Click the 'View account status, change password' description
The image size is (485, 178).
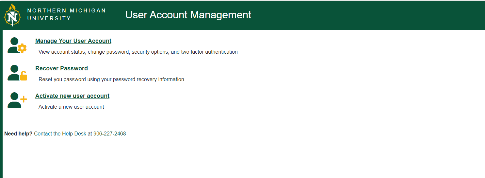(x=138, y=52)
